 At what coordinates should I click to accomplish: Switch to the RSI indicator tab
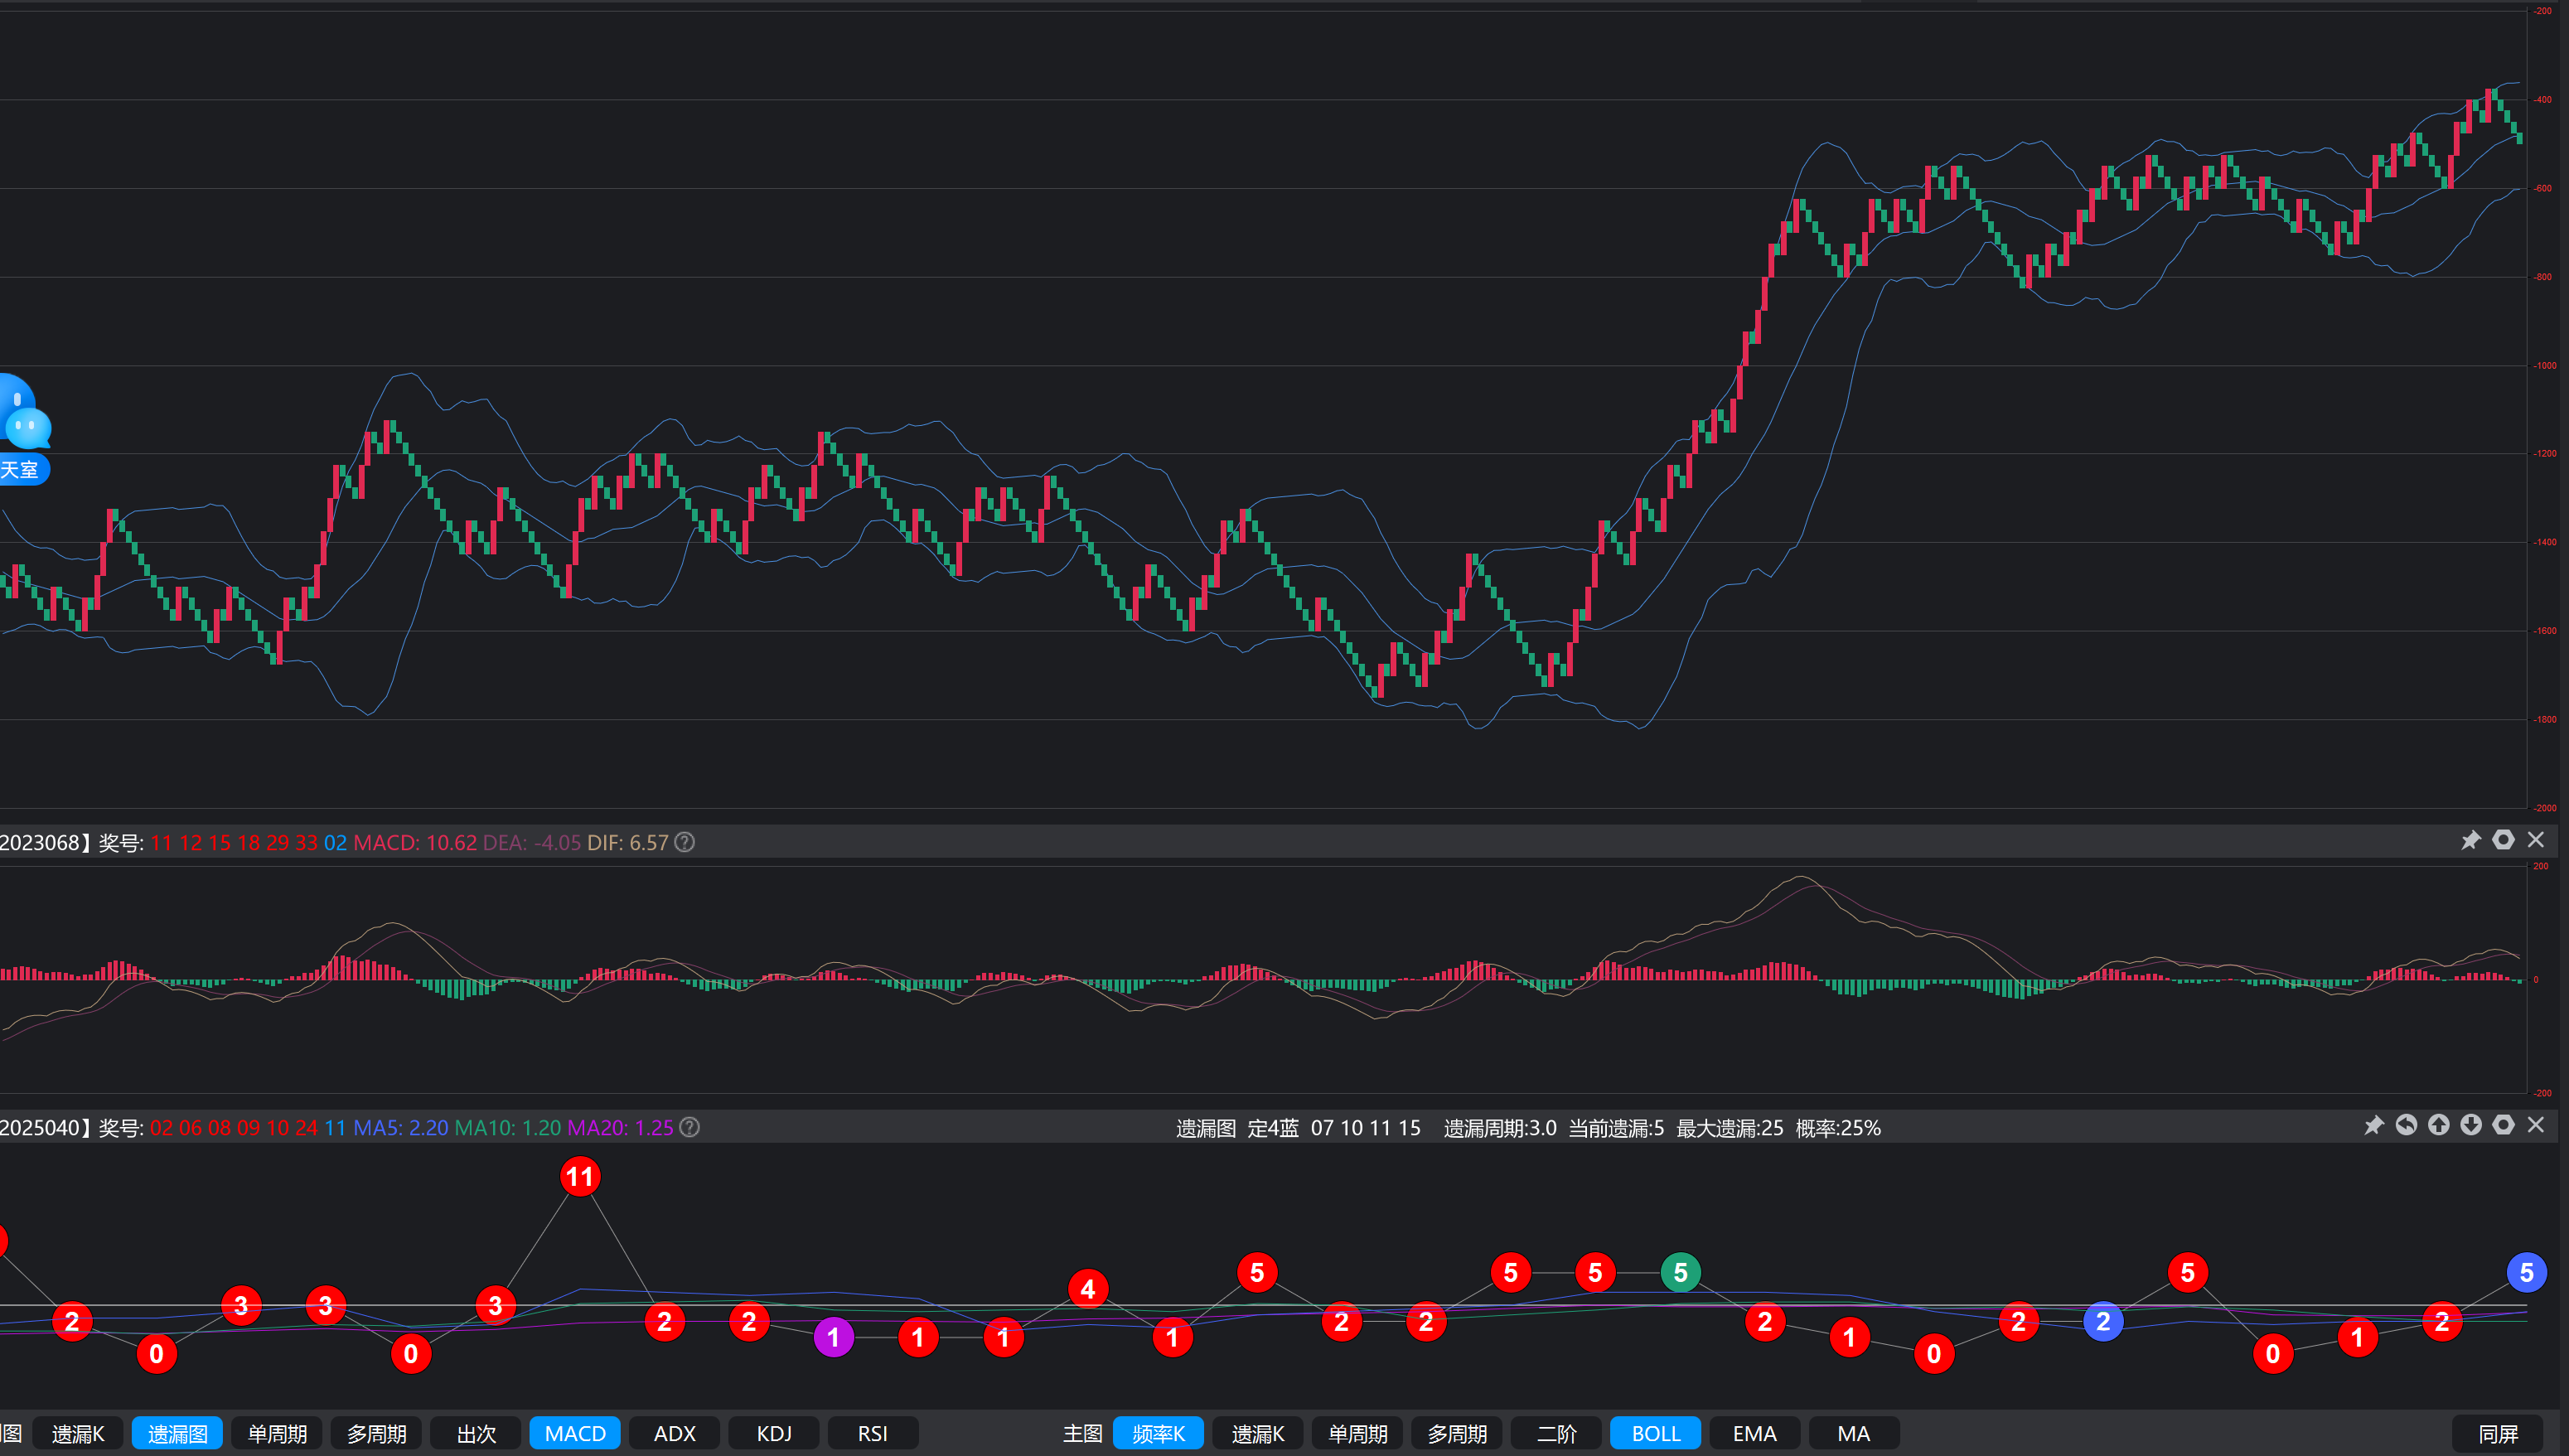click(x=872, y=1433)
